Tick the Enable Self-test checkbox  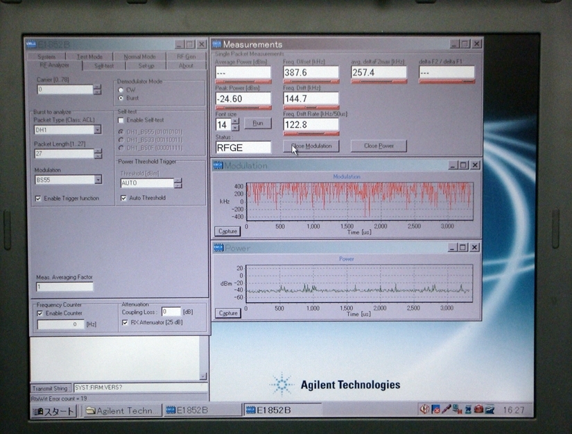(121, 120)
